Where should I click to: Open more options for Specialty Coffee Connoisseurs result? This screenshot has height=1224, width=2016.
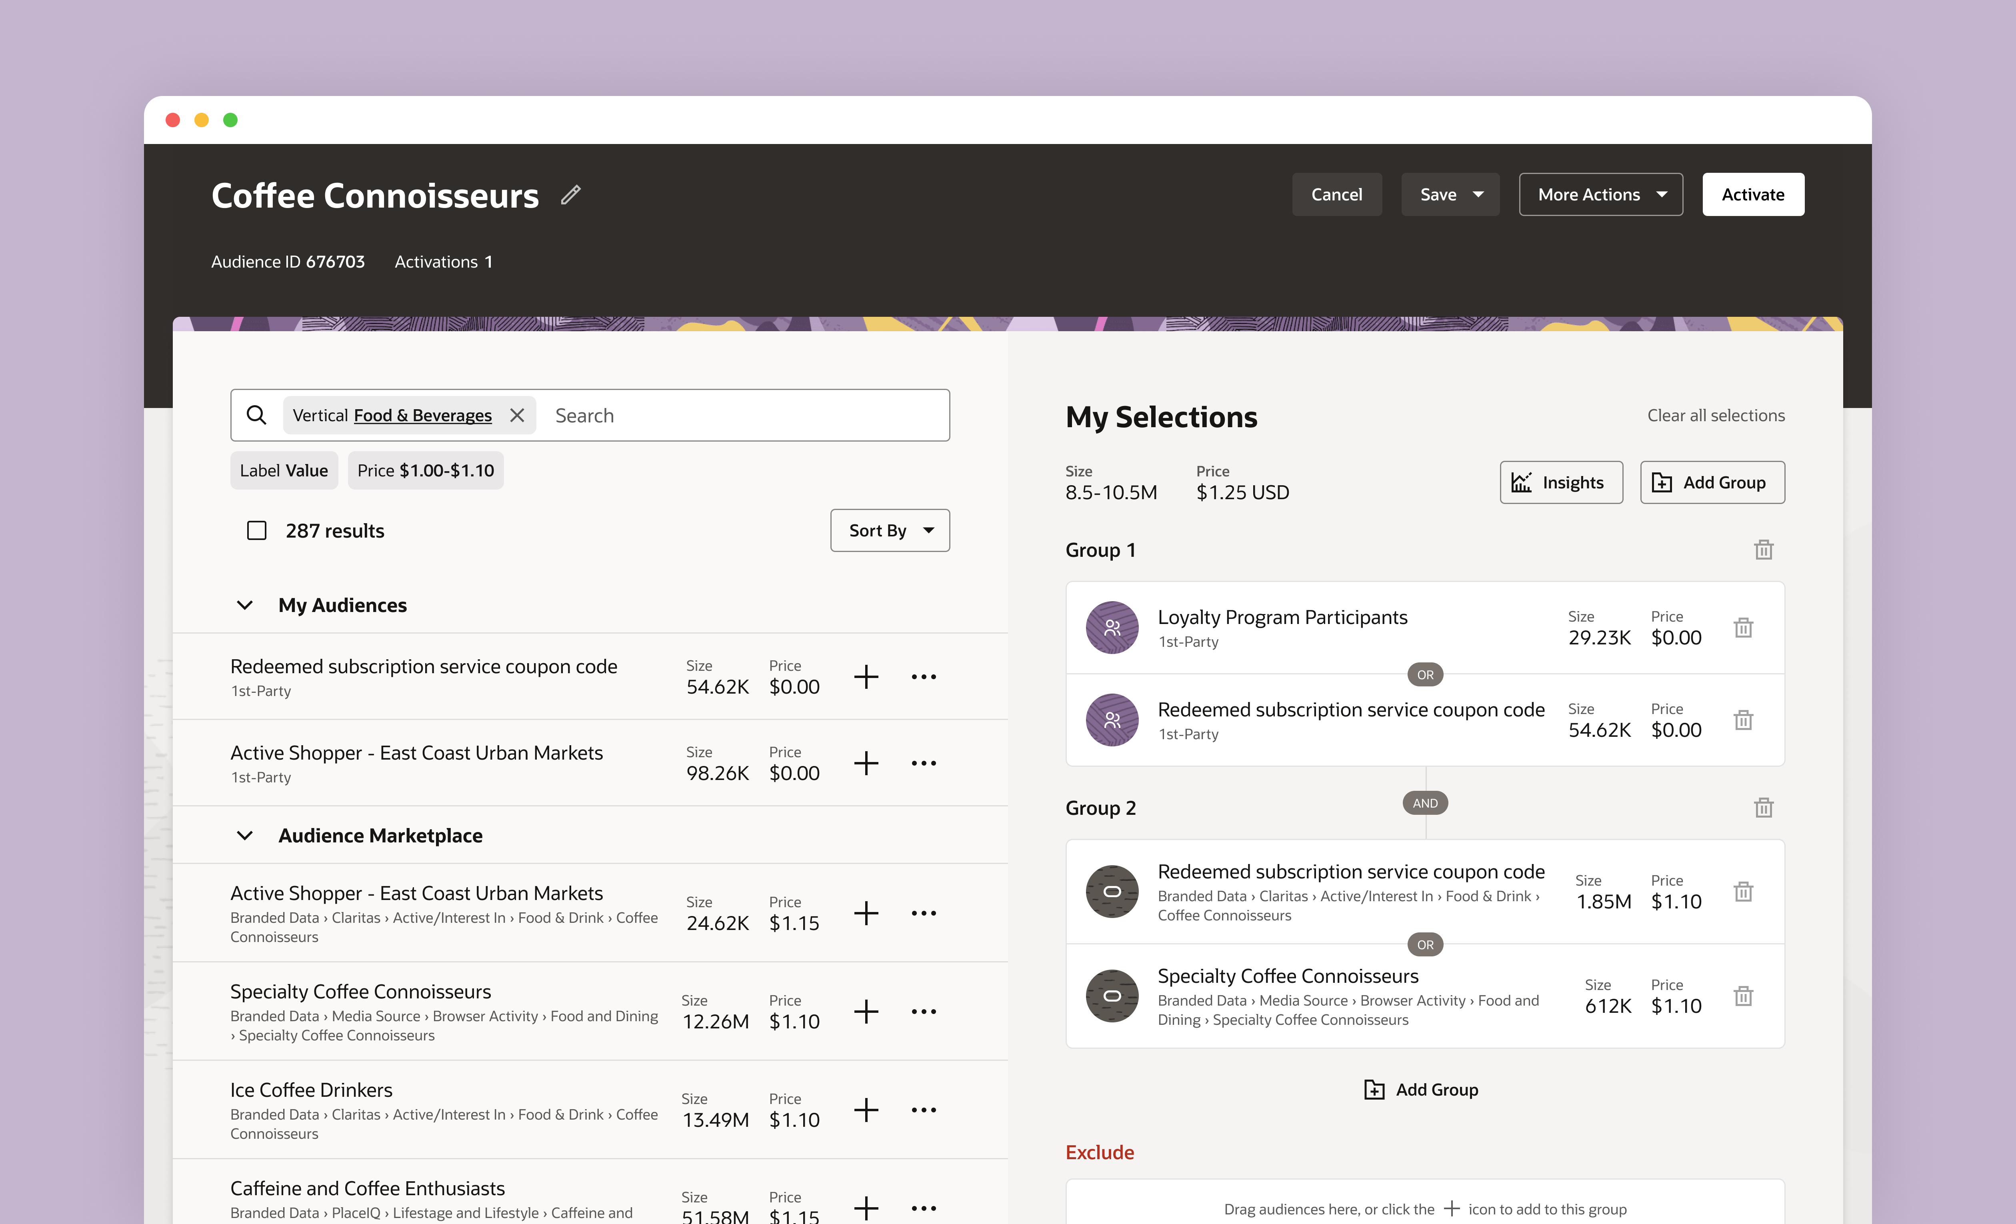click(924, 1012)
